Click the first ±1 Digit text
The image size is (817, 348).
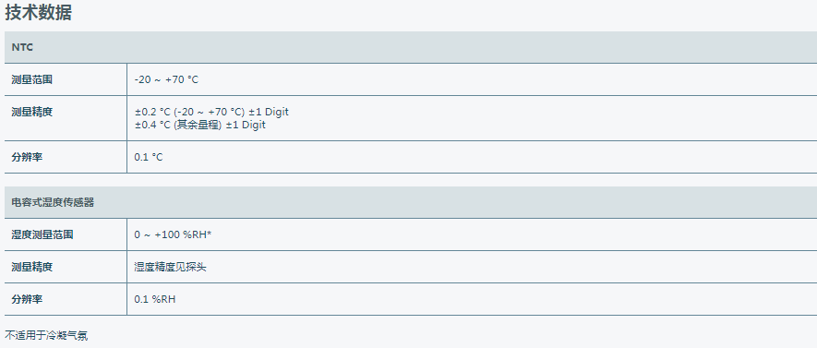click(x=269, y=112)
